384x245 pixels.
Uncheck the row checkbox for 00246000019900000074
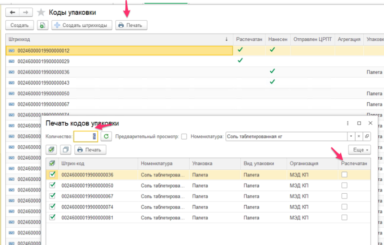[52, 207]
